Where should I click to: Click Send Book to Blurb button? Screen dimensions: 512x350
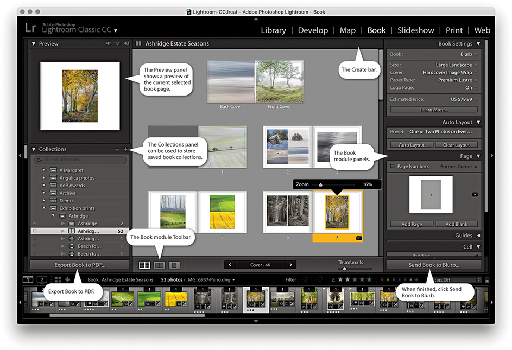[x=434, y=265]
